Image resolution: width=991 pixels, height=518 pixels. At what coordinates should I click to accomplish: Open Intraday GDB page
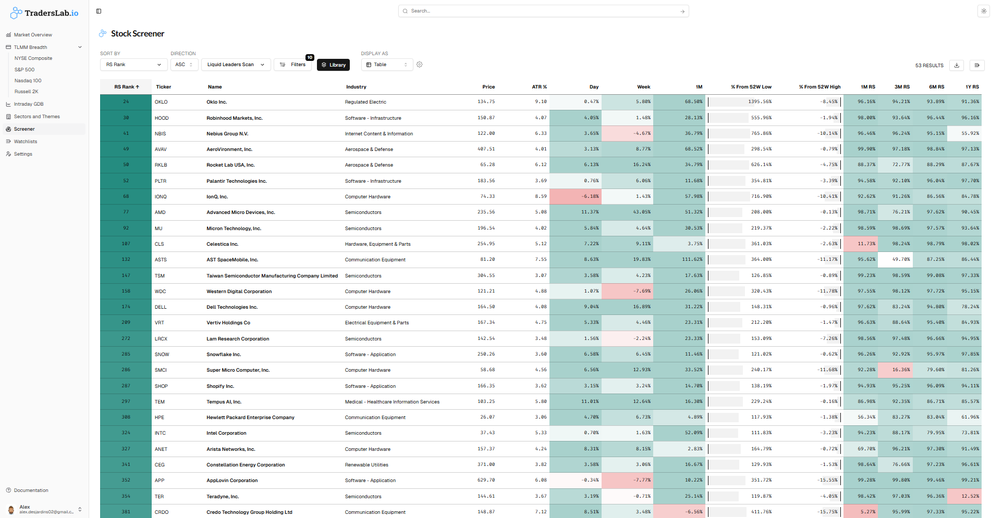pyautogui.click(x=29, y=104)
